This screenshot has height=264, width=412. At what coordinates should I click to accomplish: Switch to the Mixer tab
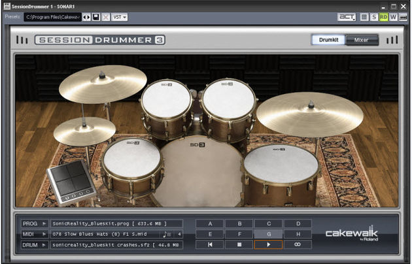coord(362,40)
